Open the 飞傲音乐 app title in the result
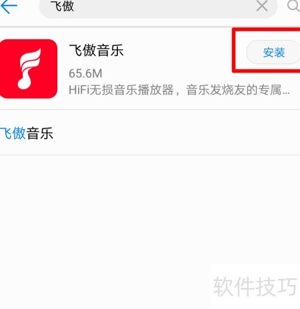This screenshot has height=309, width=300. click(x=96, y=51)
